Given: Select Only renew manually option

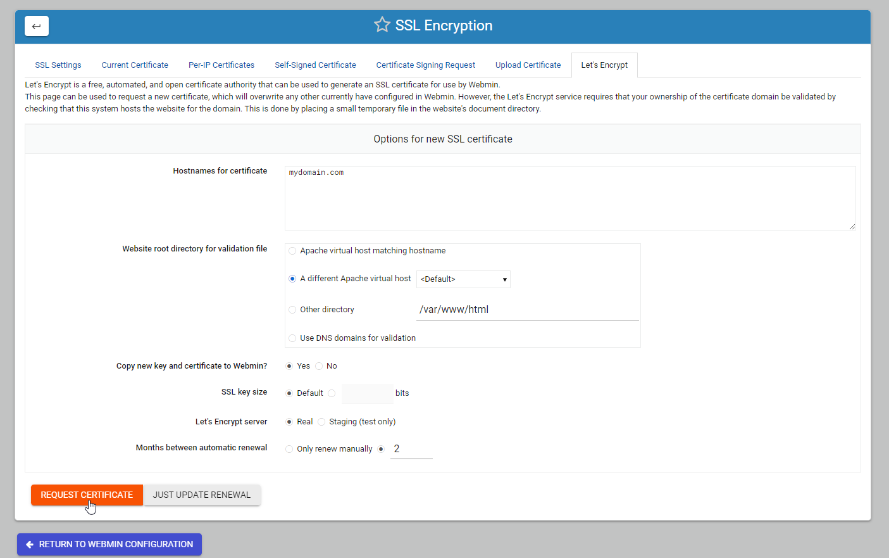Looking at the screenshot, I should (289, 449).
